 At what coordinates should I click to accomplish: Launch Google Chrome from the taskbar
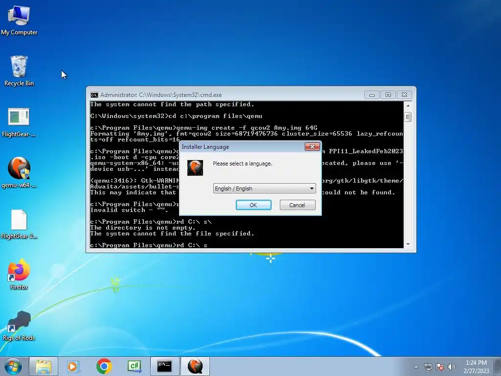click(104, 366)
